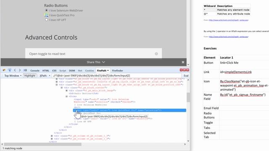
Task: Open the Firebug command line icon
Action: [x=25, y=70]
